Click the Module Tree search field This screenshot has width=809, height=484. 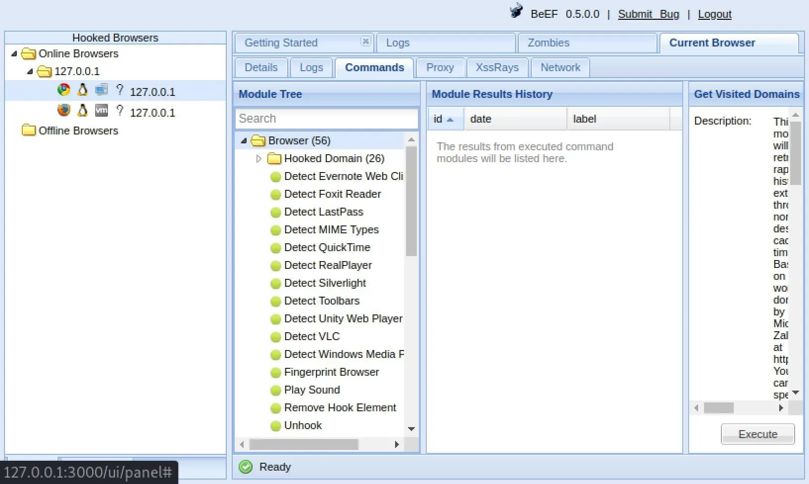pos(327,119)
